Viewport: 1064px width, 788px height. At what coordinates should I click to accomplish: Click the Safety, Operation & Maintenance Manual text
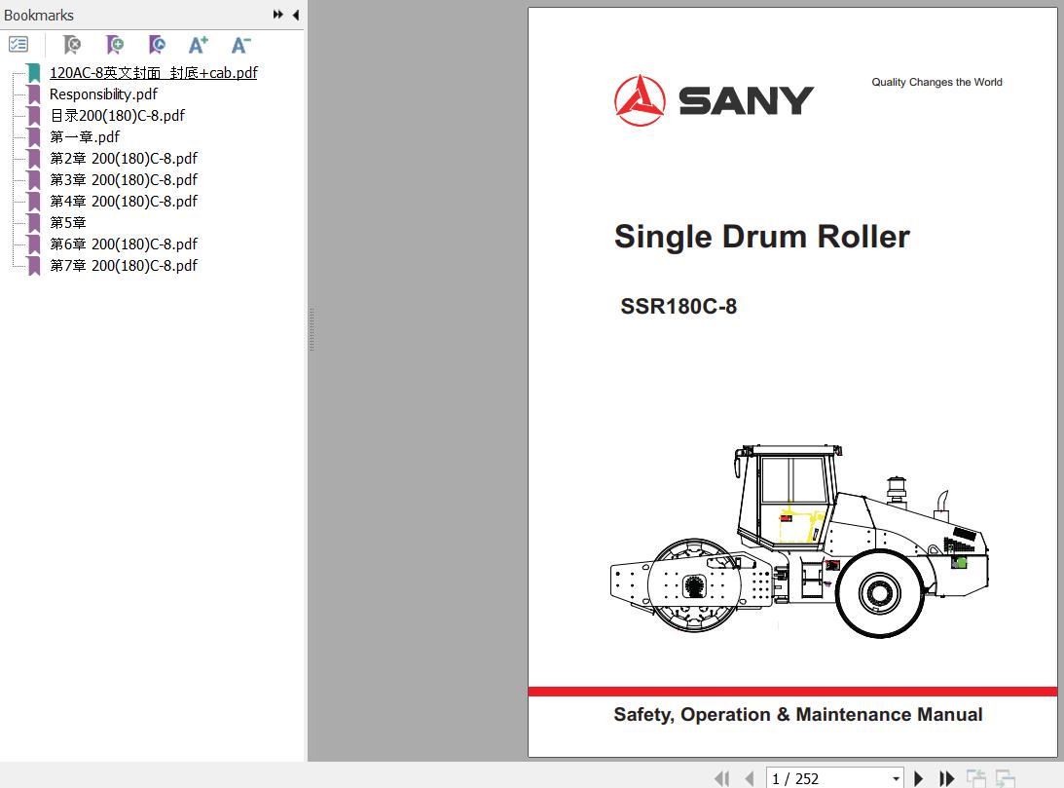[798, 715]
